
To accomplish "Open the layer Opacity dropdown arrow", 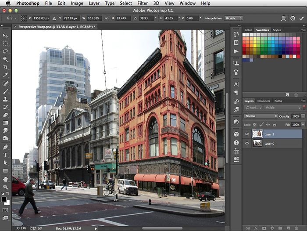I will tap(303, 116).
